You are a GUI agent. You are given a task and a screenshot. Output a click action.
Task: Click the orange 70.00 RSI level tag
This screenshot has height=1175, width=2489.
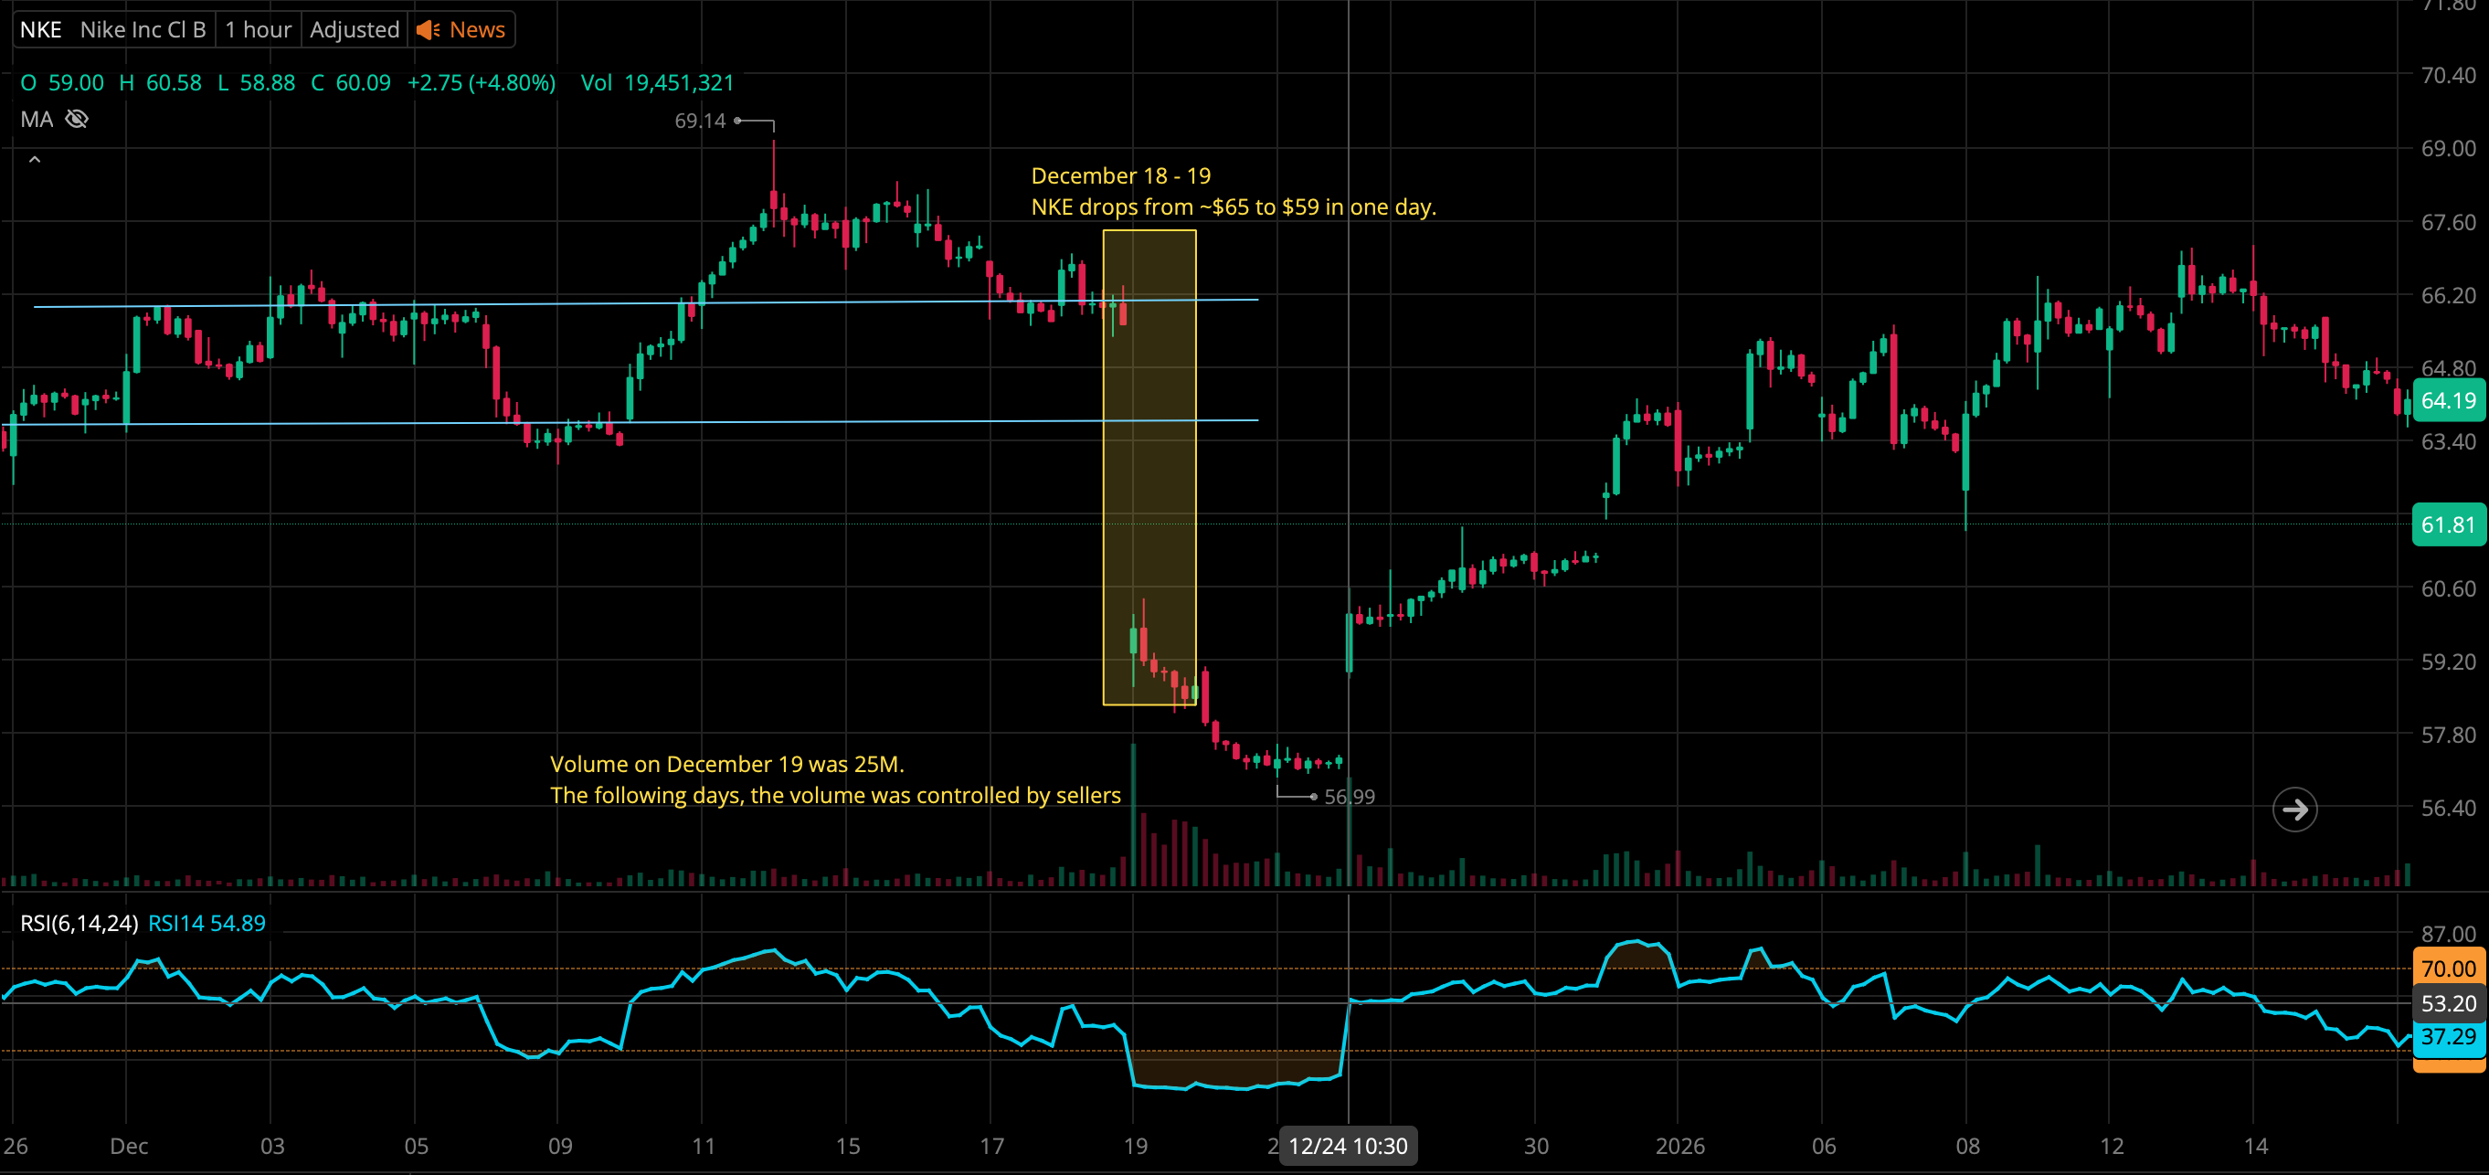point(2448,969)
